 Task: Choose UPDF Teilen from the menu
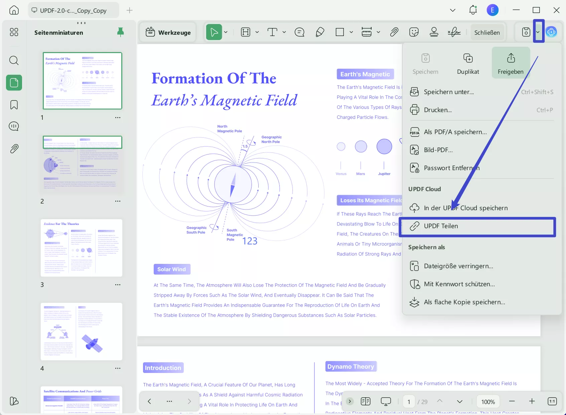[x=441, y=226]
